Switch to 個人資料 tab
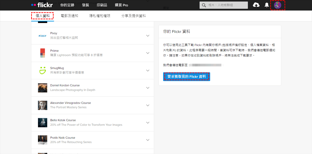The image size is (312, 154). 42,16
